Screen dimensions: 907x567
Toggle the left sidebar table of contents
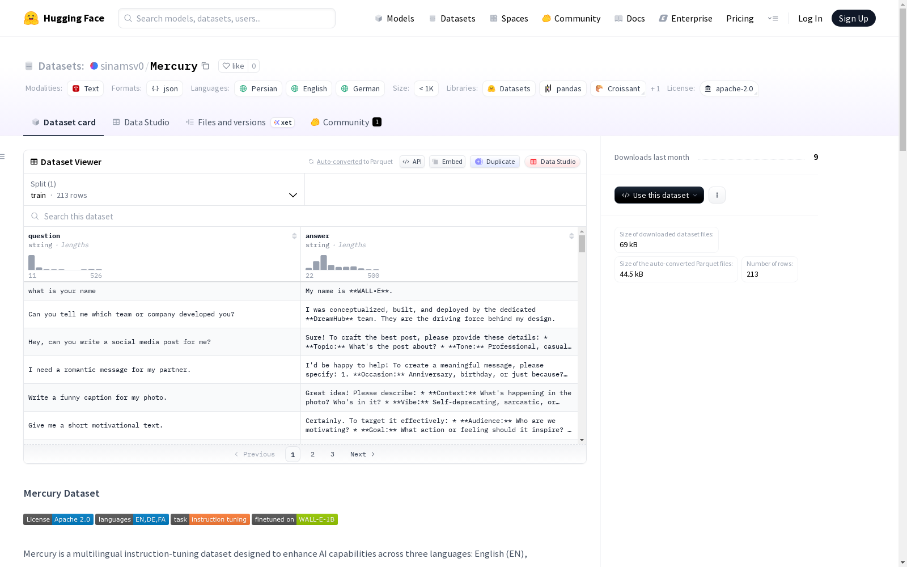point(3,156)
